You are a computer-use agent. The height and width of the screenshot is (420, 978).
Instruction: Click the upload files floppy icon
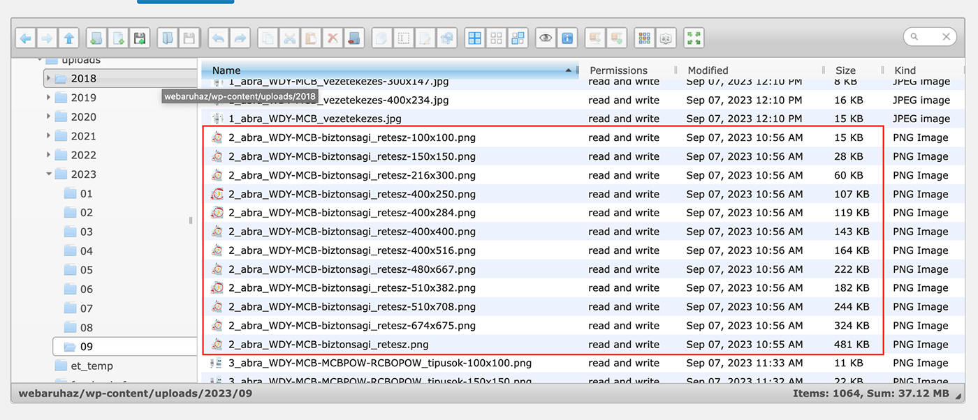pos(140,38)
